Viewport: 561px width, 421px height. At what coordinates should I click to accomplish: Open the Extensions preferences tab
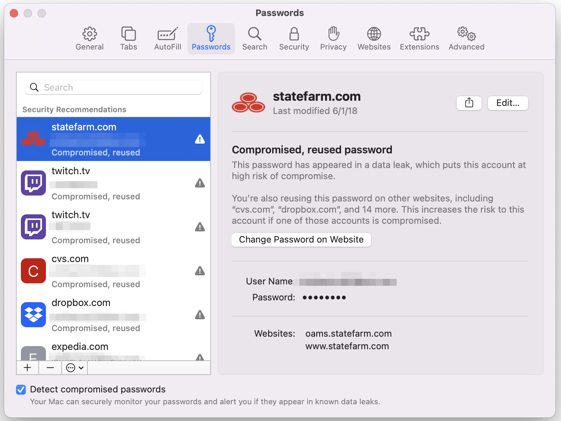tap(419, 39)
